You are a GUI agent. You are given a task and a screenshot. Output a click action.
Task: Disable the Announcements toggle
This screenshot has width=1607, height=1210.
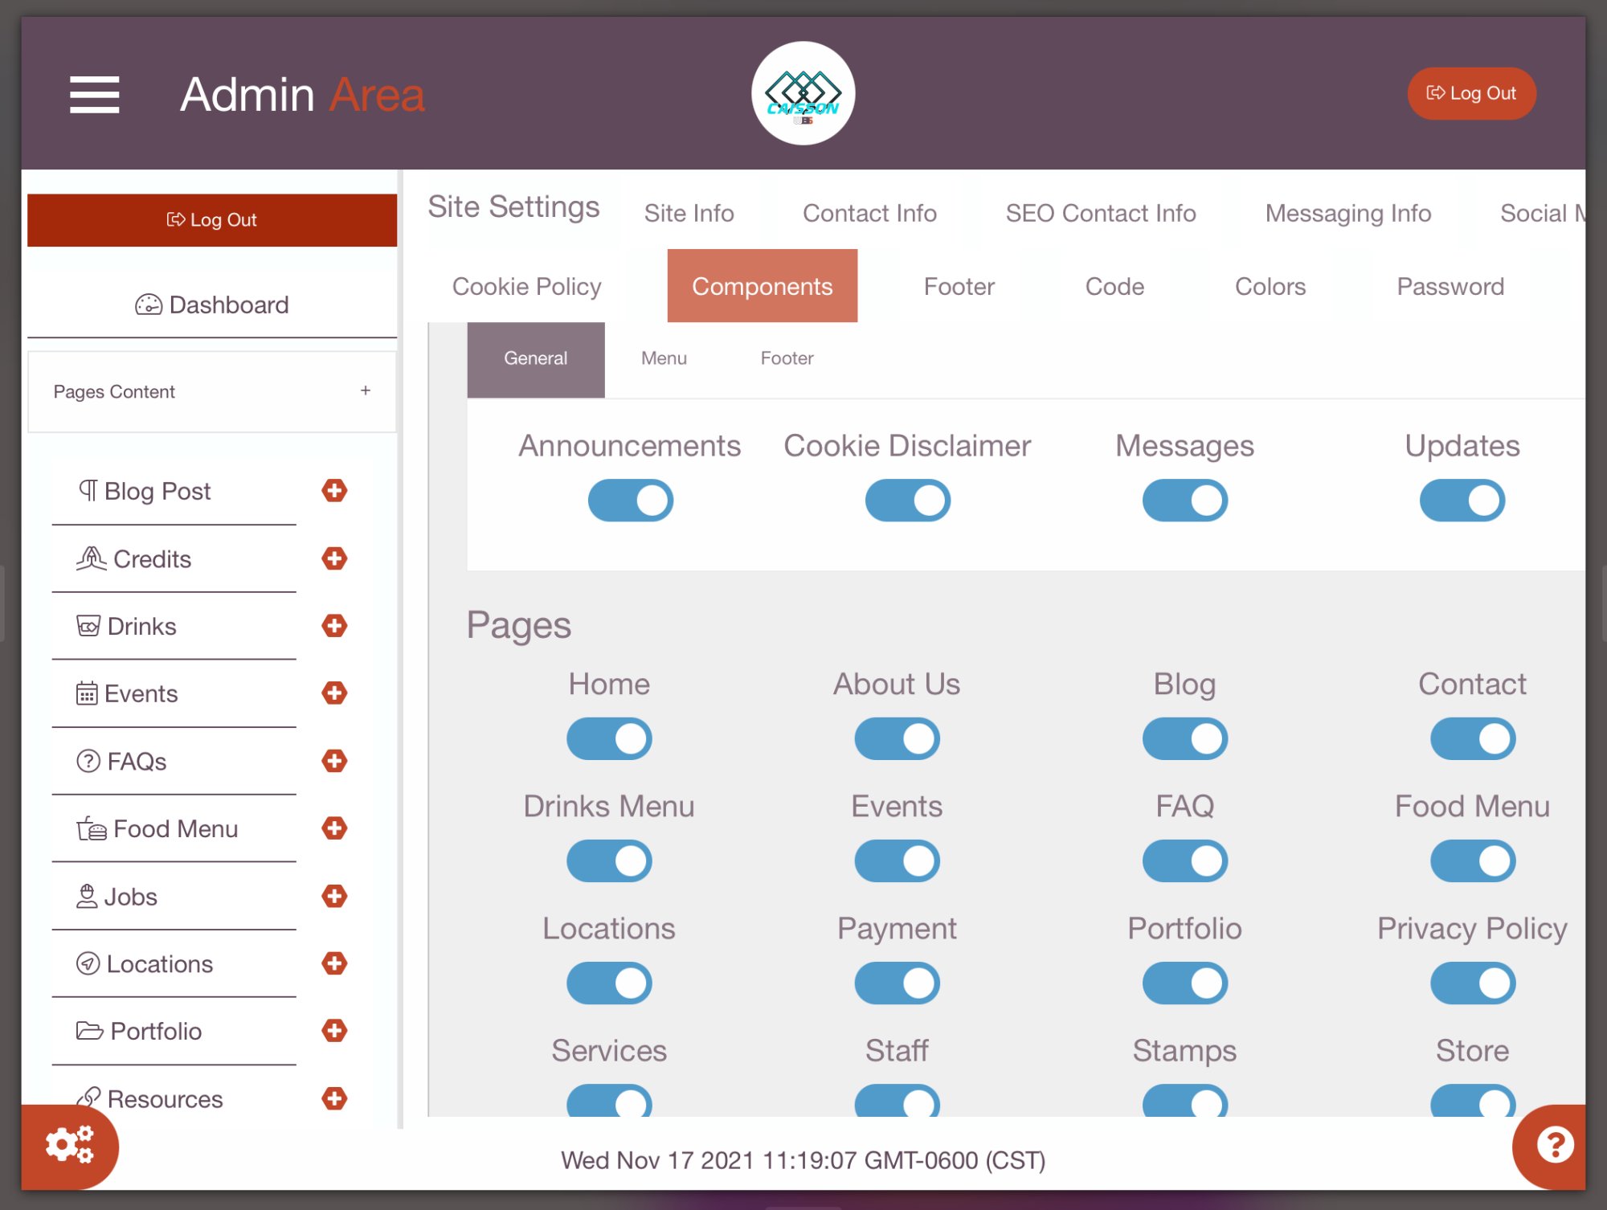[x=630, y=501]
